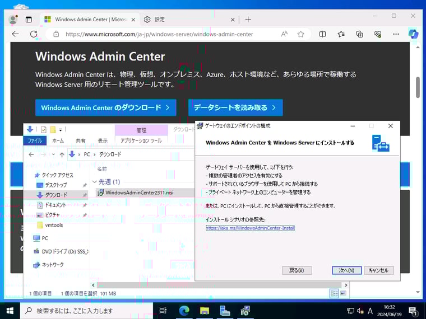The height and width of the screenshot is (319, 426).
Task: Click the 管理 contextual tab header in Explorer
Action: 141,130
